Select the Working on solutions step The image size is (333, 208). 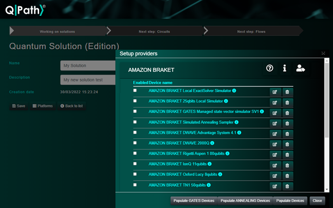point(58,31)
